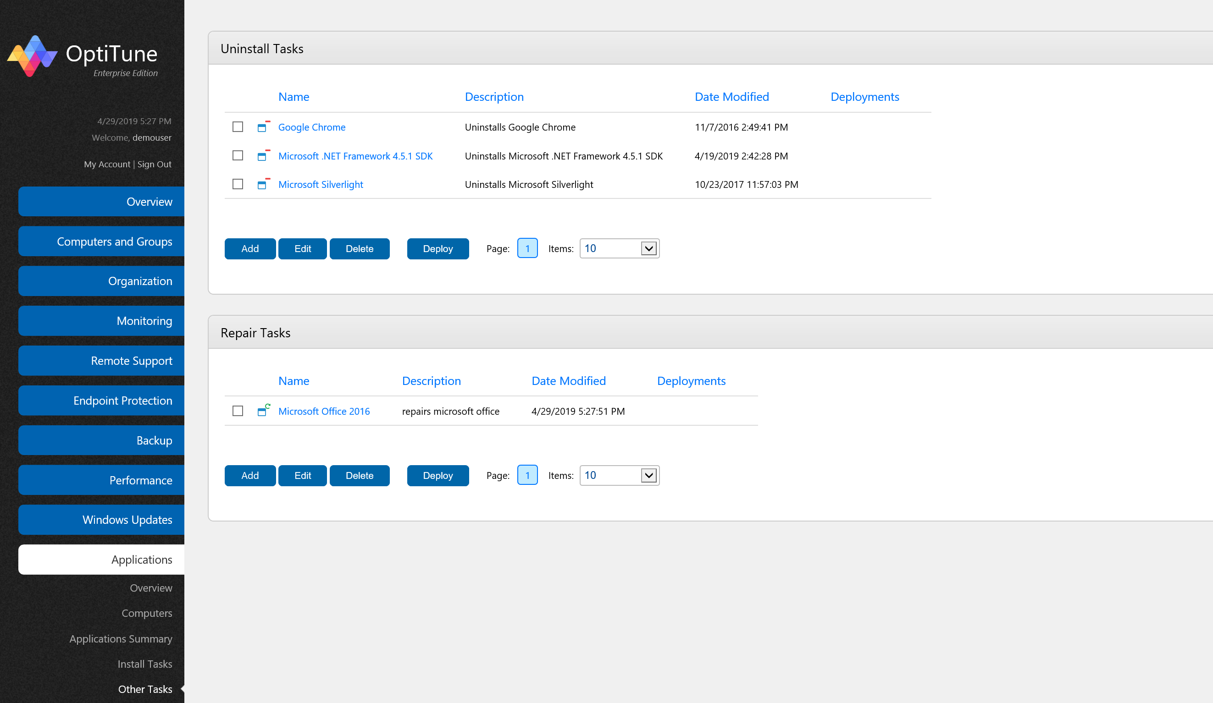Switch to Install Tasks in the sidebar
Image resolution: width=1213 pixels, height=703 pixels.
[145, 664]
